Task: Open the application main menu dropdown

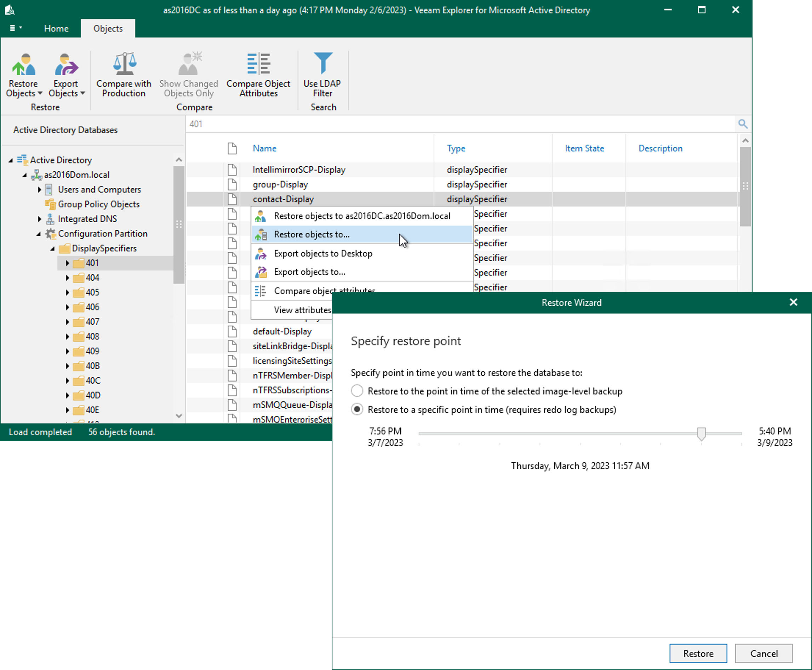Action: (x=16, y=28)
